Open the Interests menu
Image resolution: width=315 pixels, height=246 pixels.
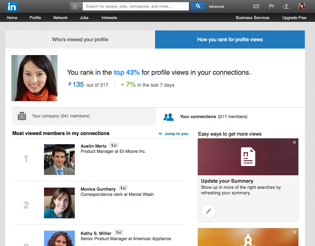(x=109, y=18)
